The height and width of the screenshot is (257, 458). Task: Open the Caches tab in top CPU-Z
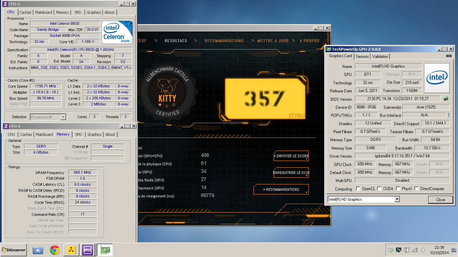pos(25,12)
